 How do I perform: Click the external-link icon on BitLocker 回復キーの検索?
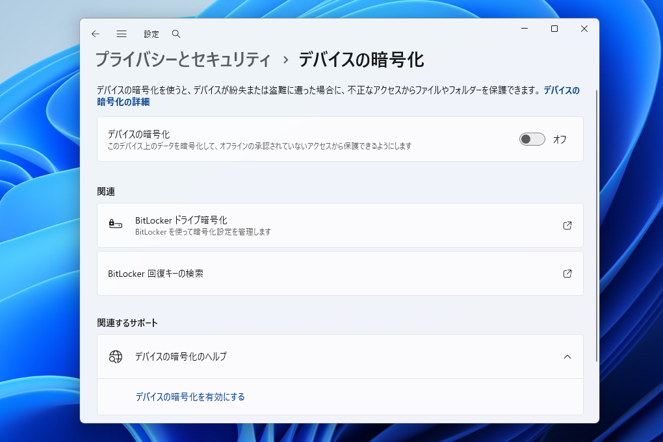coord(567,273)
